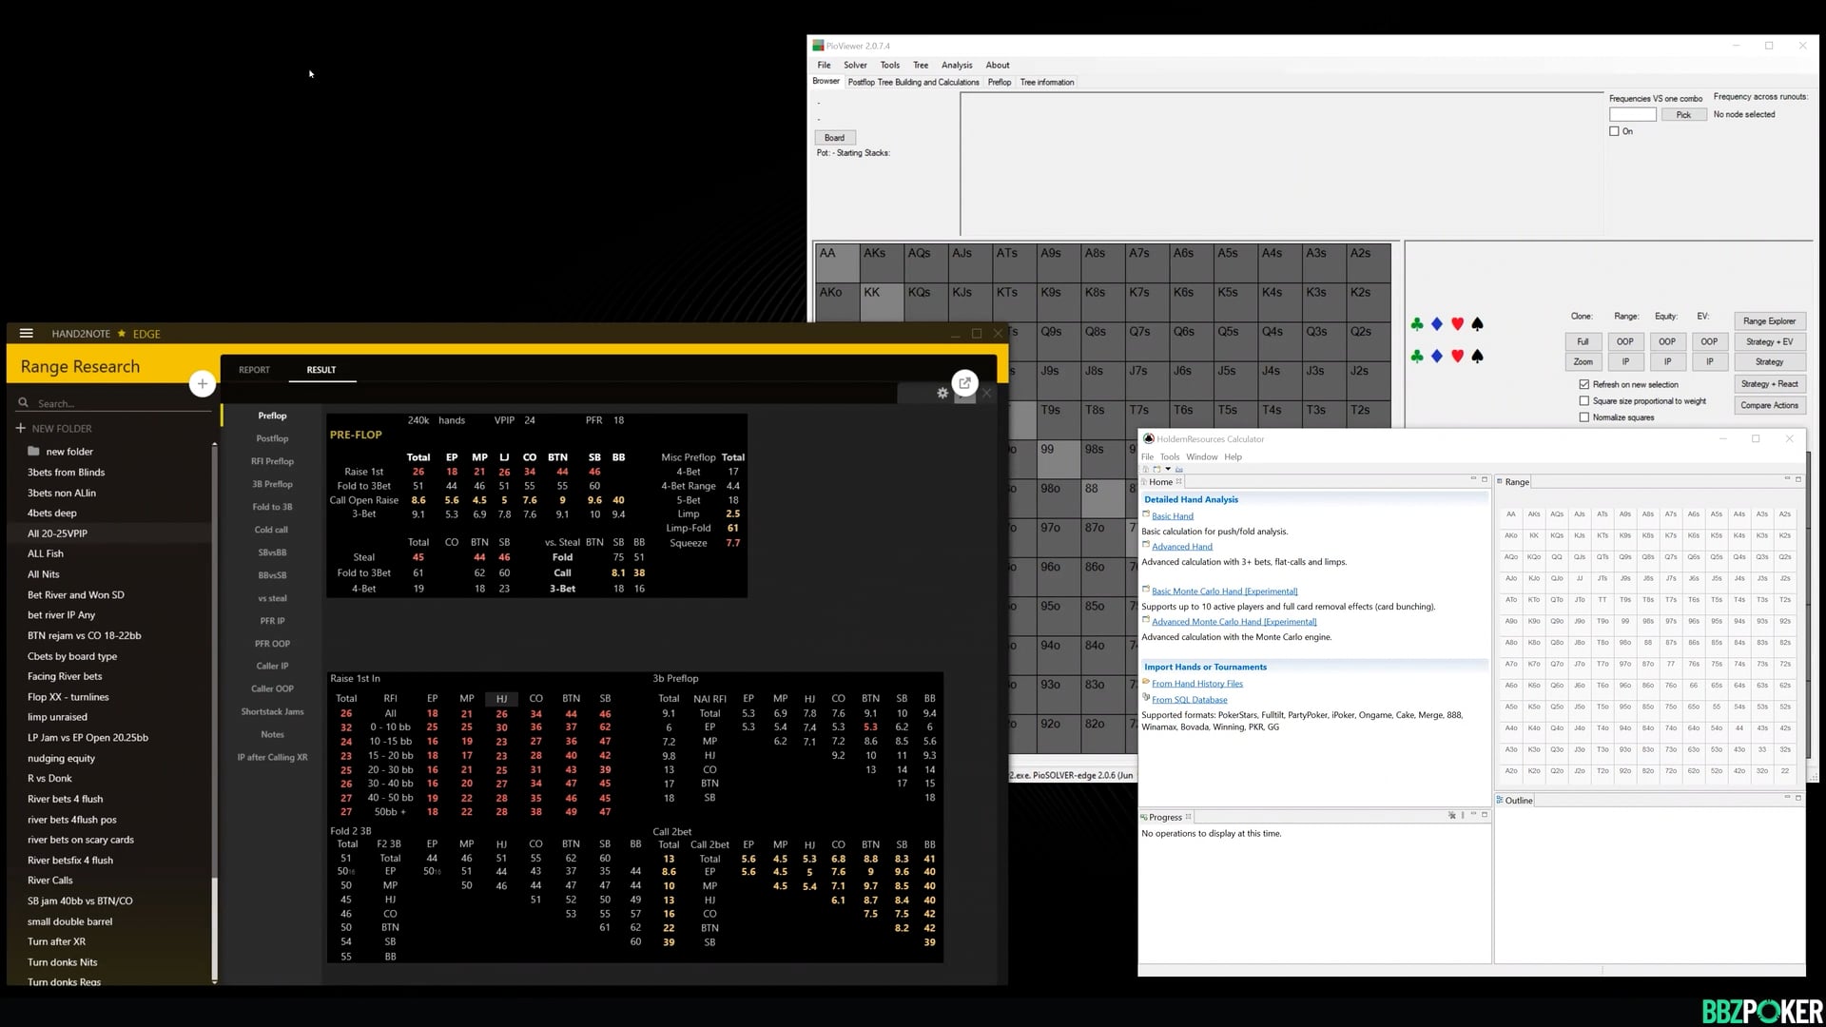The width and height of the screenshot is (1826, 1027).
Task: Open the Advanced Hand link
Action: pyautogui.click(x=1182, y=547)
